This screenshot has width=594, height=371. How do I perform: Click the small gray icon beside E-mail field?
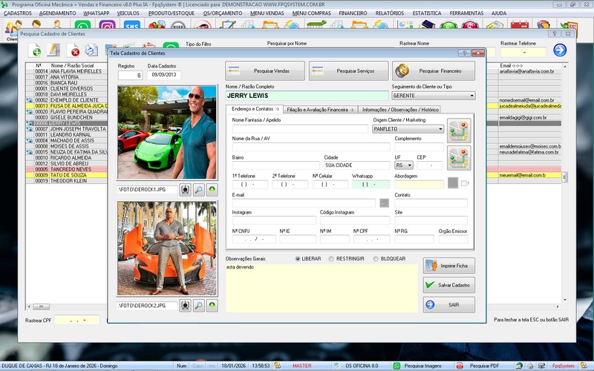[384, 203]
